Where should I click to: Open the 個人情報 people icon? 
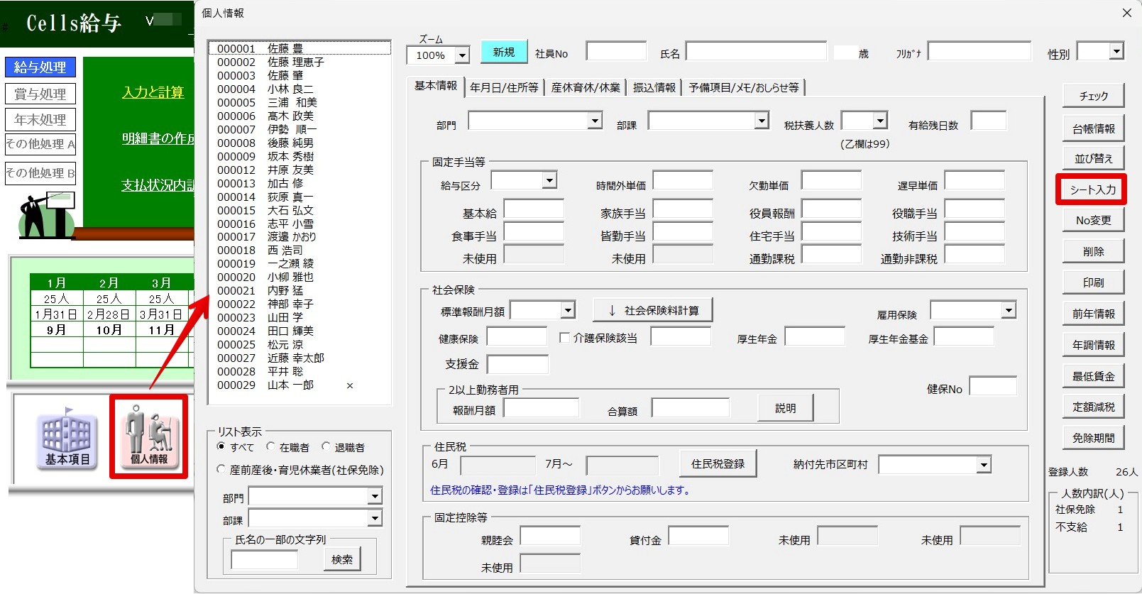(149, 436)
